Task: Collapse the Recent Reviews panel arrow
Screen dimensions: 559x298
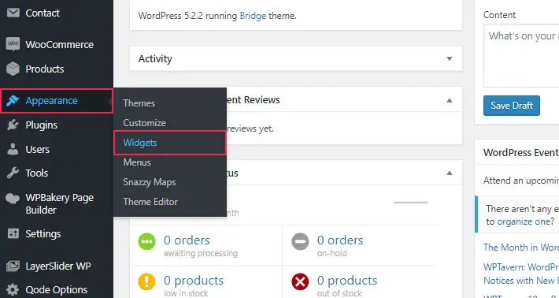Action: coord(450,100)
